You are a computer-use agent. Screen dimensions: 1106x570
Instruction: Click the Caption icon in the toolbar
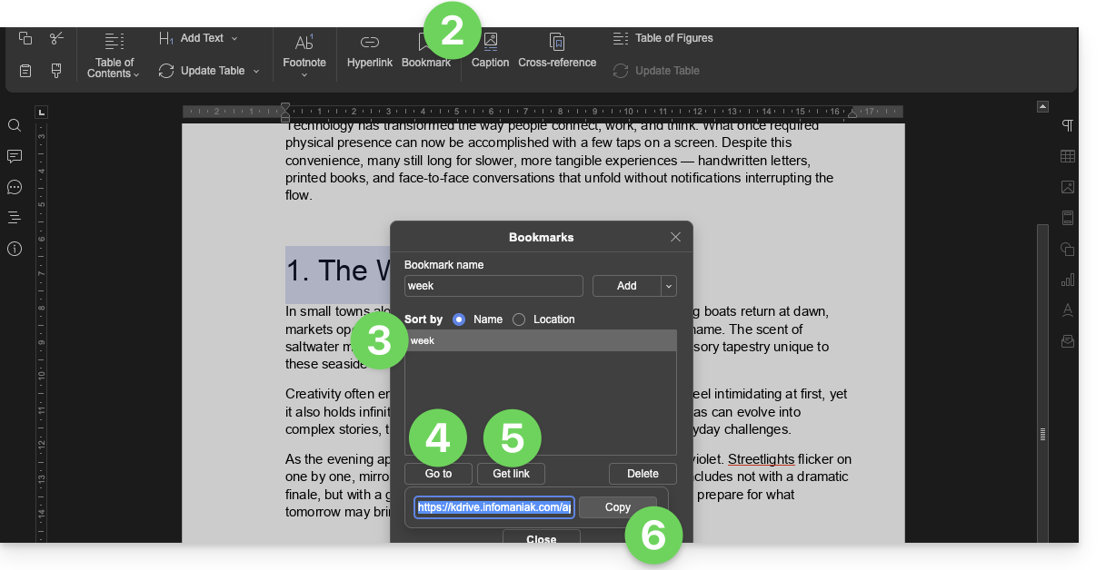click(x=490, y=51)
